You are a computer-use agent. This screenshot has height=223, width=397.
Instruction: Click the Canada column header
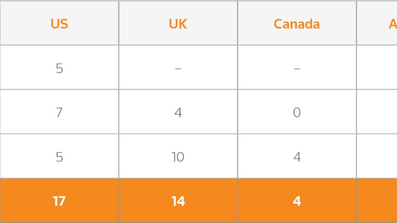point(297,24)
